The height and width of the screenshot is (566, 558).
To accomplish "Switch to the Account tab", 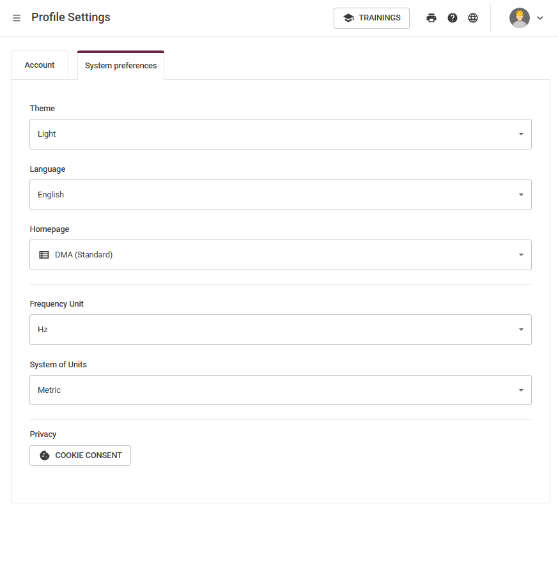I will pyautogui.click(x=40, y=65).
